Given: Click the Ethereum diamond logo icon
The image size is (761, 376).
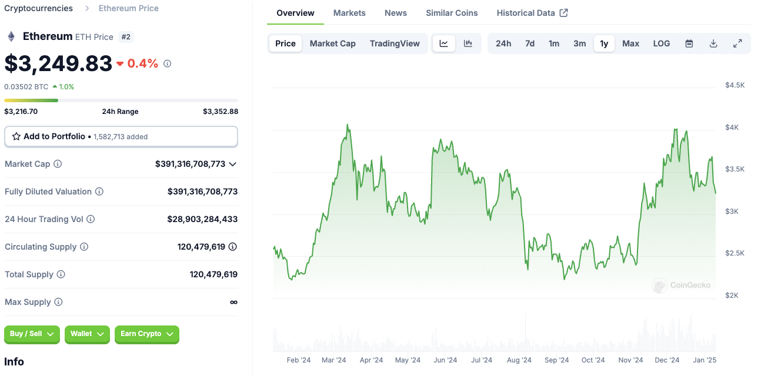Looking at the screenshot, I should [11, 36].
